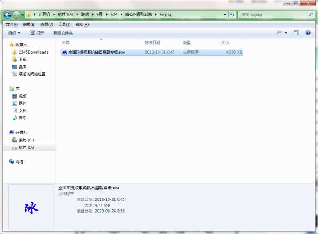The width and height of the screenshot is (318, 234).
Task: Click the folder icon in address bar
Action: 29,15
